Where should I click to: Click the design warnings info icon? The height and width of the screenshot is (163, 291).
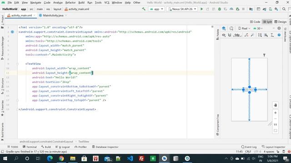pos(279,28)
